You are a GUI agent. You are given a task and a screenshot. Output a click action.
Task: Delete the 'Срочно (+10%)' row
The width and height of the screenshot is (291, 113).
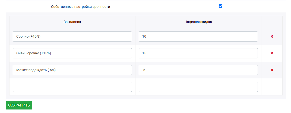[272, 36]
